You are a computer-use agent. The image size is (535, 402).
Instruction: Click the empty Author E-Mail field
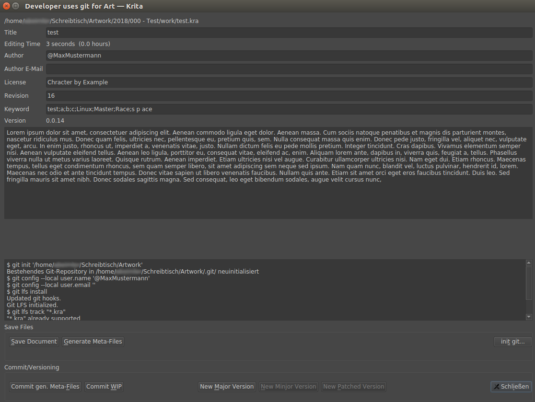[x=289, y=69]
